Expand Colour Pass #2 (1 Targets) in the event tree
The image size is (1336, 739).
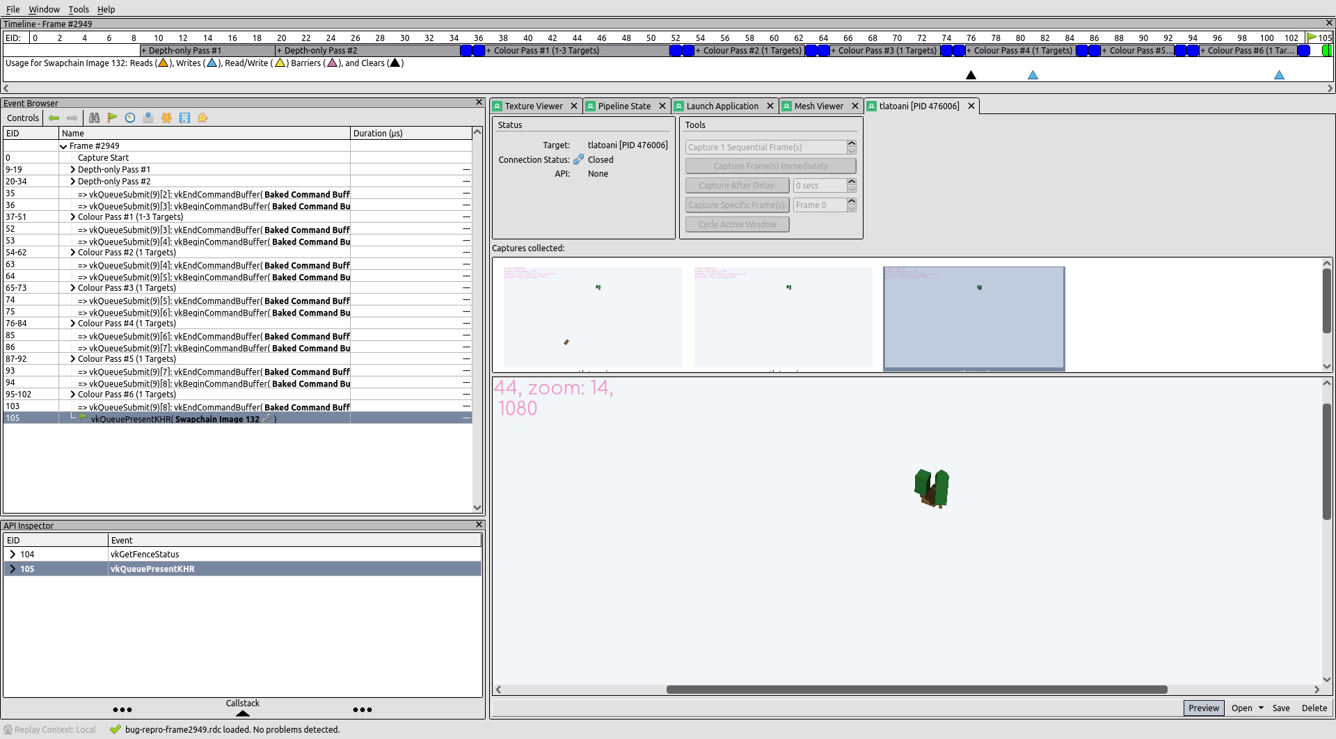point(72,253)
